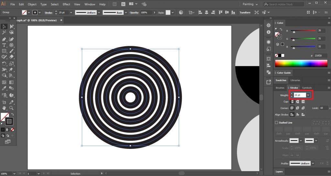331x176 pixels.
Task: Switch to the Symbols tab
Action: point(307,88)
